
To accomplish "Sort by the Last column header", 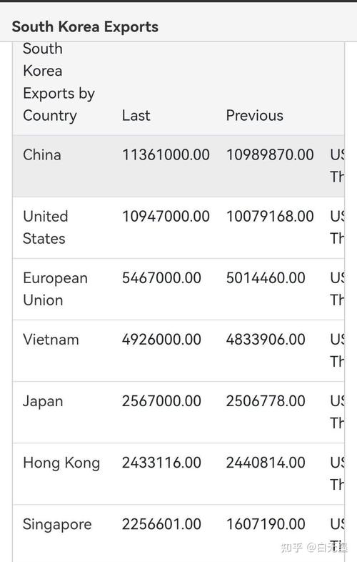I will pos(136,115).
